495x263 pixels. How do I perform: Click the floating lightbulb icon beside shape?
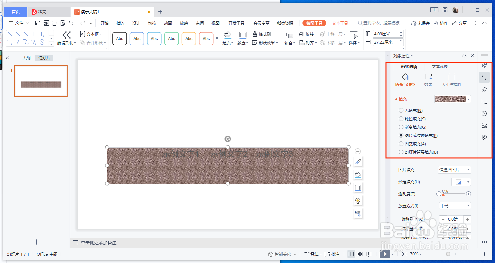tap(358, 201)
